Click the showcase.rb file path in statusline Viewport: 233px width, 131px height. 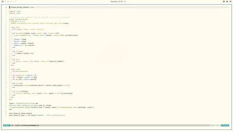[x=27, y=125]
